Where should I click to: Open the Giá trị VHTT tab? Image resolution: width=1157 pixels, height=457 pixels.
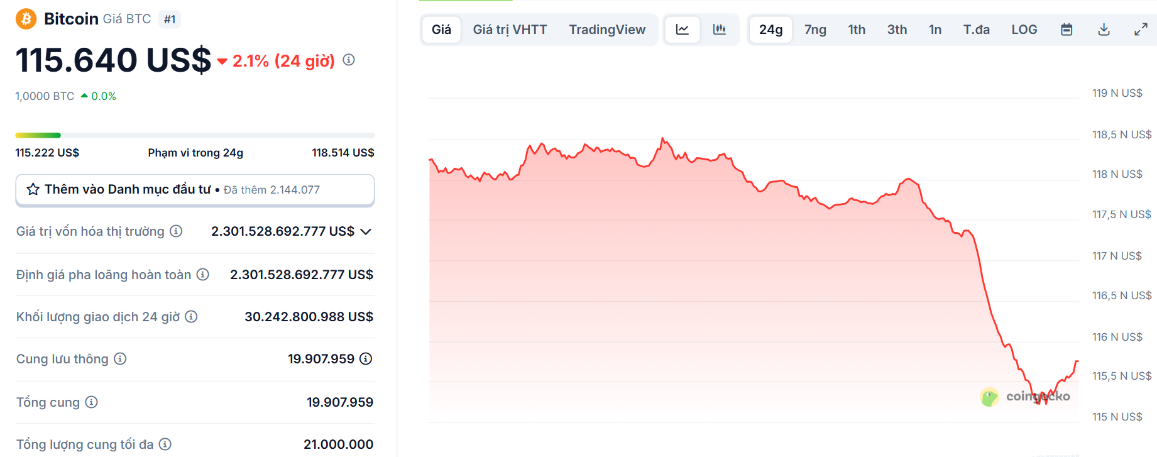tap(510, 29)
